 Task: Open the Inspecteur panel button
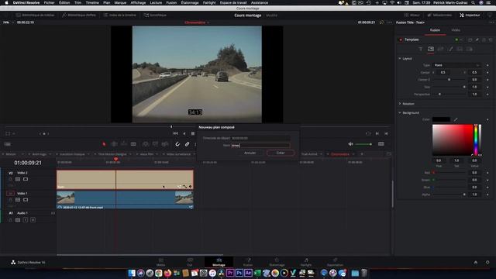470,15
